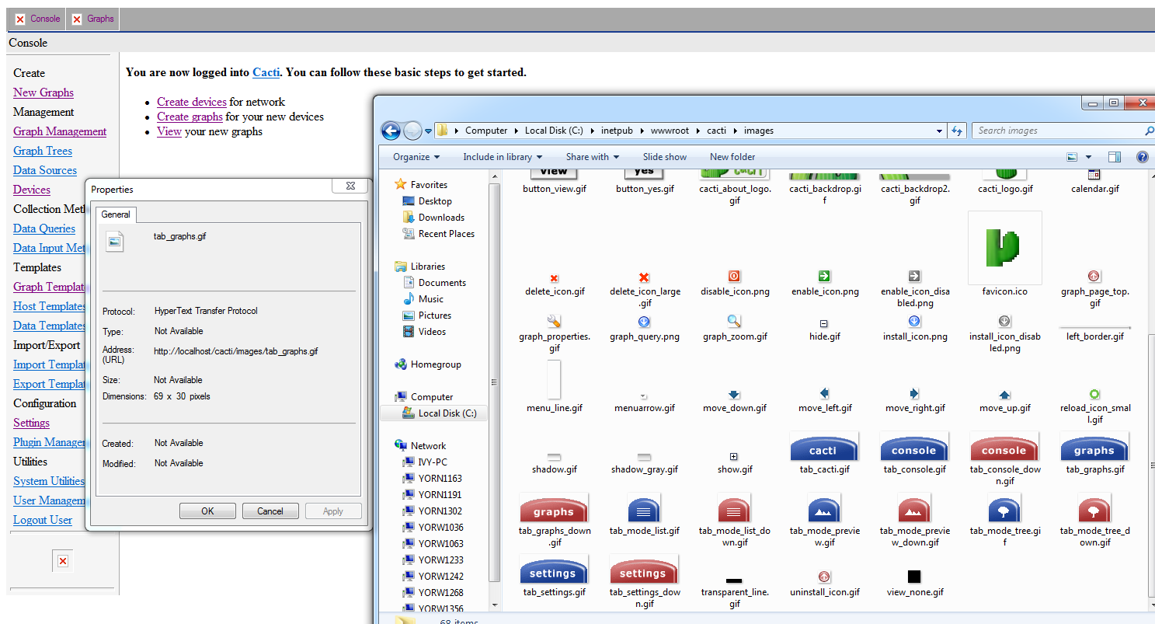
Task: Select tab_mode_list.gif icon
Action: pyautogui.click(x=643, y=509)
